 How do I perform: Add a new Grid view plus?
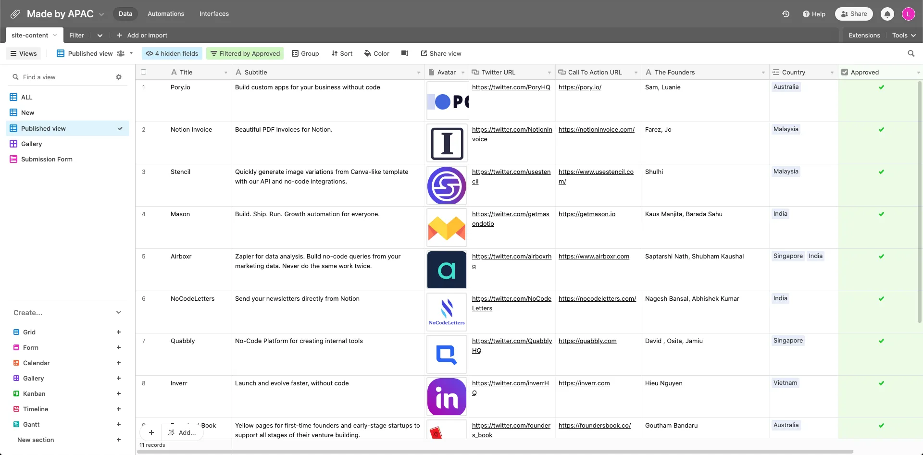(x=118, y=332)
